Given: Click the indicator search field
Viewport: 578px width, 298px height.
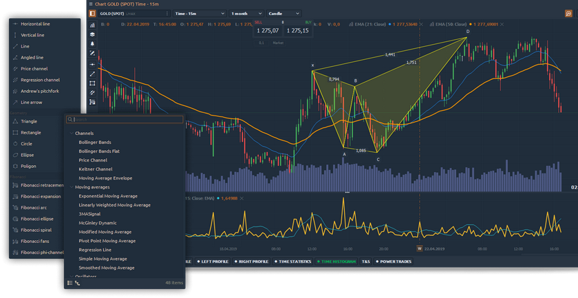Looking at the screenshot, I should 127,120.
